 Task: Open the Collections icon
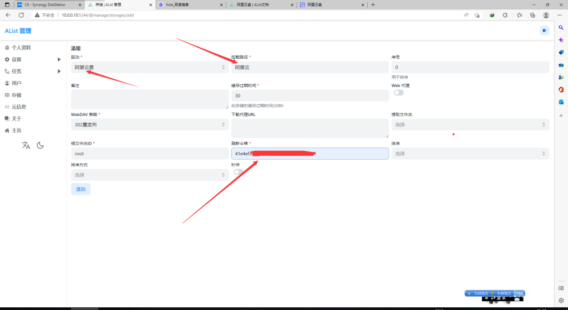(x=532, y=15)
